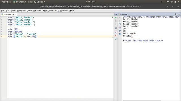
Task: Open the File menu
Action: pyautogui.click(x=2, y=11)
